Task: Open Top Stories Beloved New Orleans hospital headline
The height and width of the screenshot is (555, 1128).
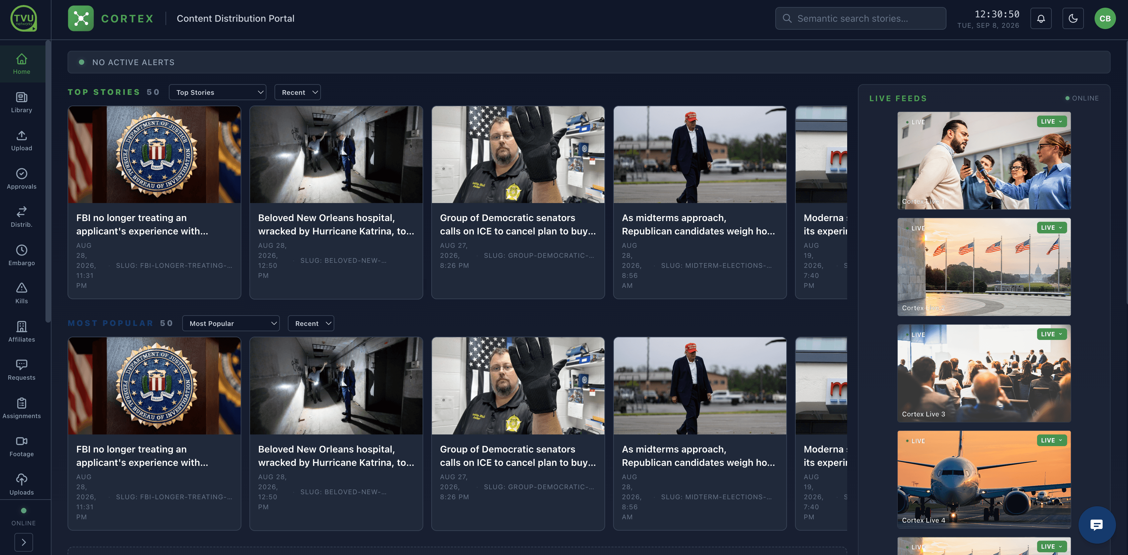Action: [x=336, y=224]
